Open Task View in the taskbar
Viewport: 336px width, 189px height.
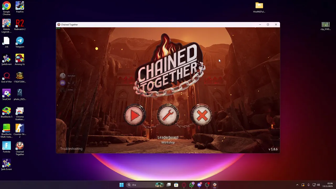[169, 185]
